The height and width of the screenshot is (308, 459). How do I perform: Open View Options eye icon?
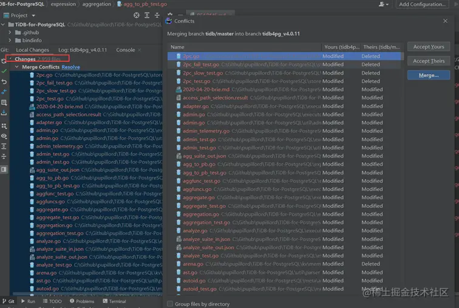[4, 136]
